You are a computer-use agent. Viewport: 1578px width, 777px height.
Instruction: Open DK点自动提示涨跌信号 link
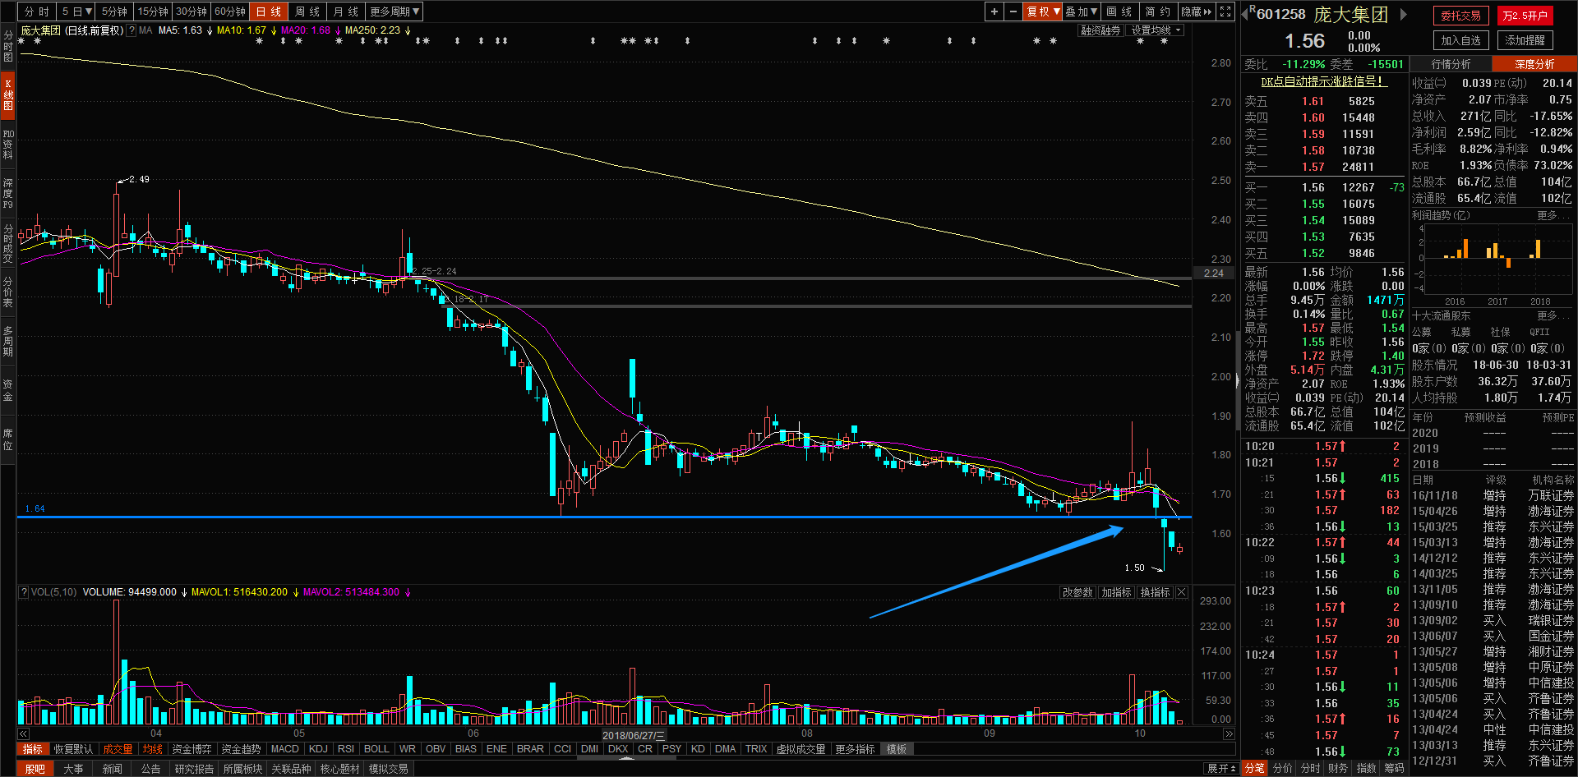point(1324,81)
